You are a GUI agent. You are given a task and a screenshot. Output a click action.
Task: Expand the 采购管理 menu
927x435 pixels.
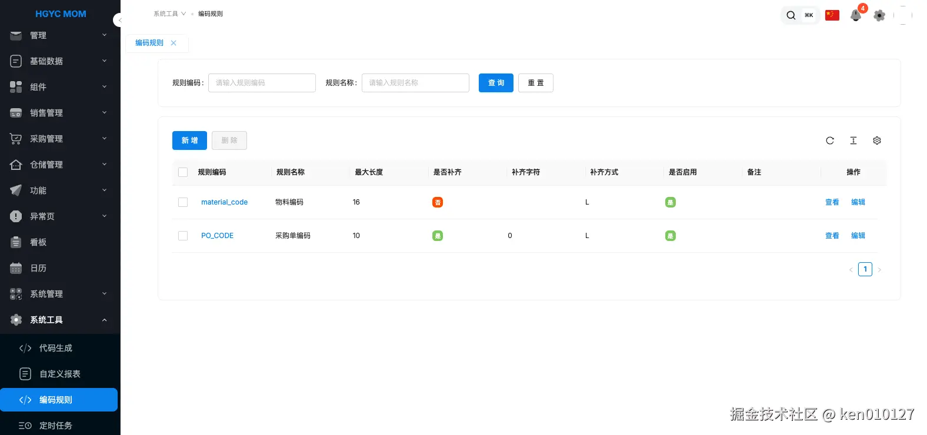105,138
